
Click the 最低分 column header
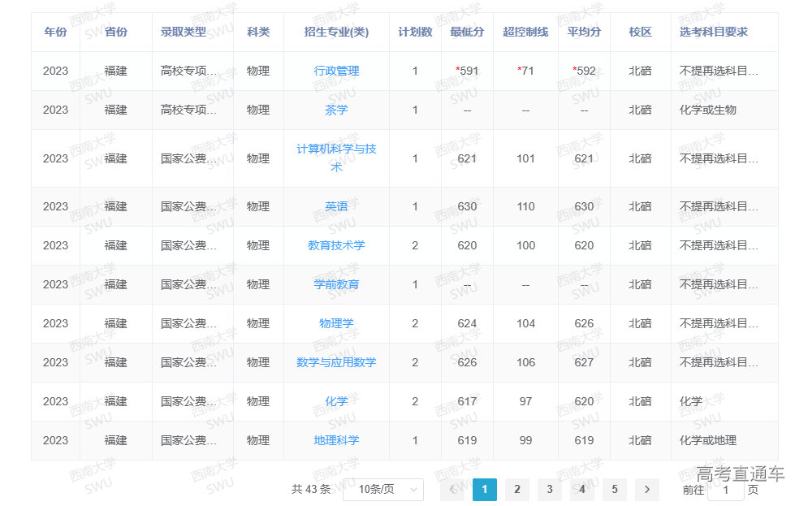[x=467, y=32]
